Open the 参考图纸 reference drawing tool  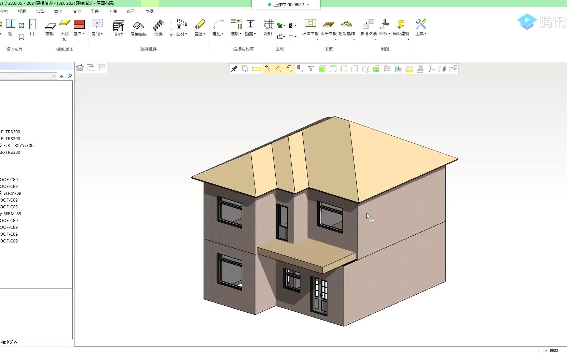pos(369,29)
